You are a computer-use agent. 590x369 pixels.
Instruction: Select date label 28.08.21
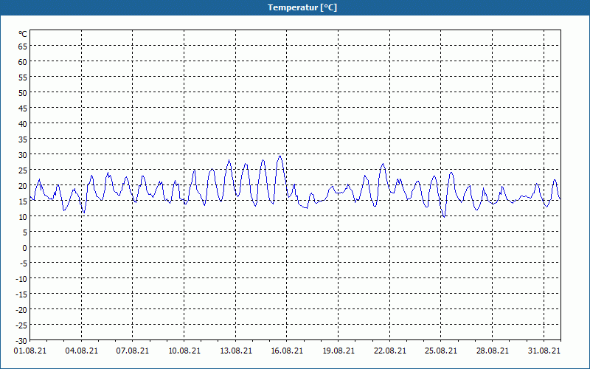tap(493, 351)
